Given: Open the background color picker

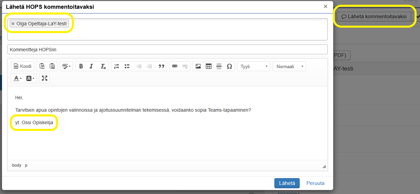Looking at the screenshot, I should pos(30,78).
